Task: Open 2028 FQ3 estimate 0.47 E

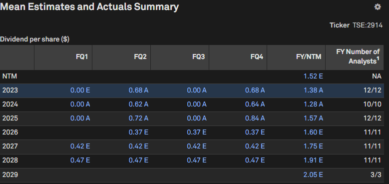Action: [197, 160]
